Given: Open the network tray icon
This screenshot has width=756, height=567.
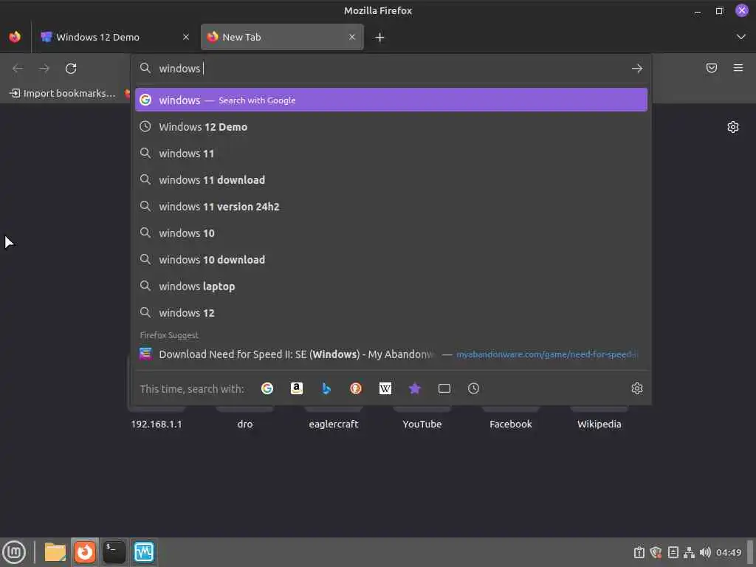Looking at the screenshot, I should 689,552.
